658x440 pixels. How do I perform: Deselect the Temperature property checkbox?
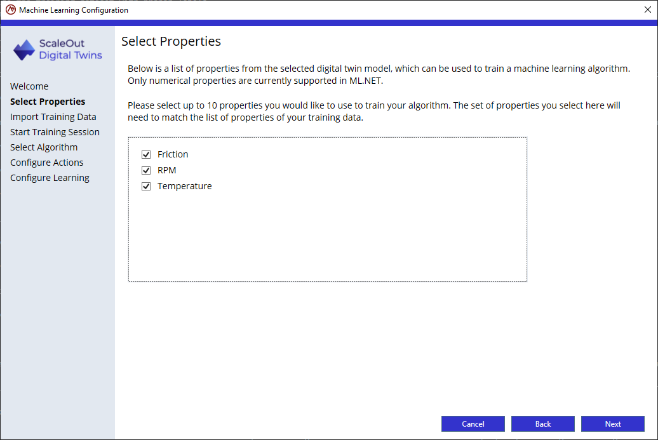pyautogui.click(x=146, y=186)
